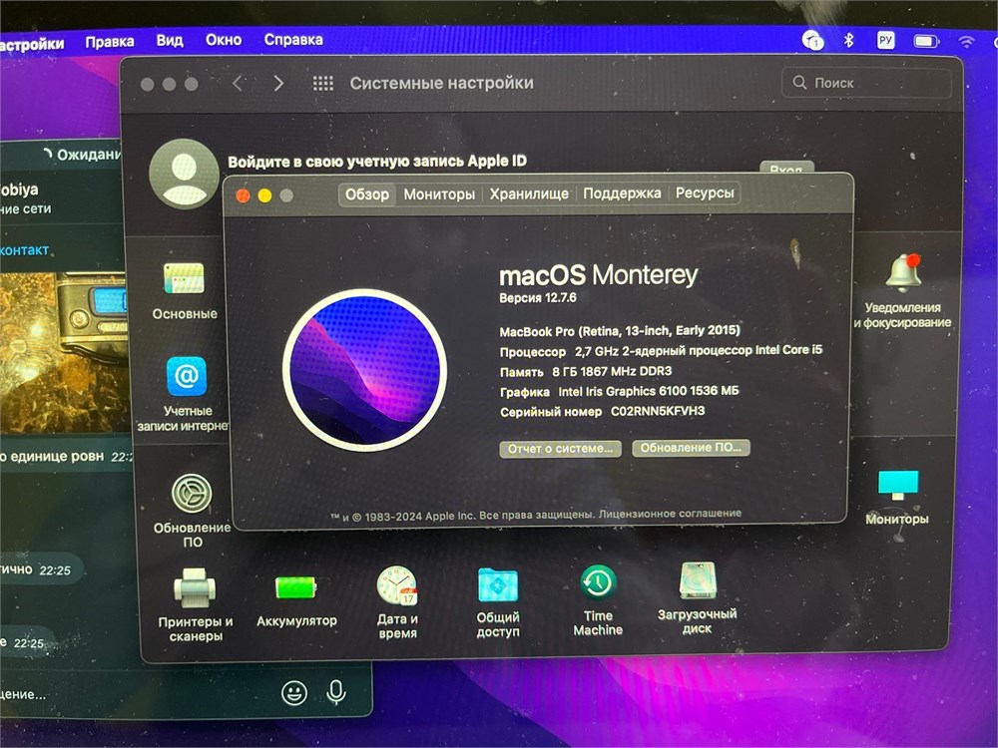Switch to the Поддержка tab
The image size is (998, 748).
point(622,192)
